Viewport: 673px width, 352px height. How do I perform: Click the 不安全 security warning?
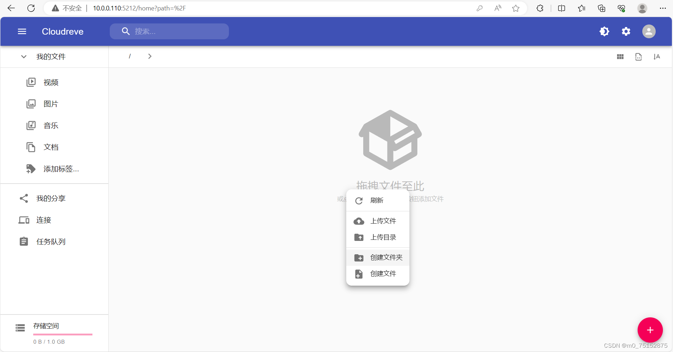point(67,8)
